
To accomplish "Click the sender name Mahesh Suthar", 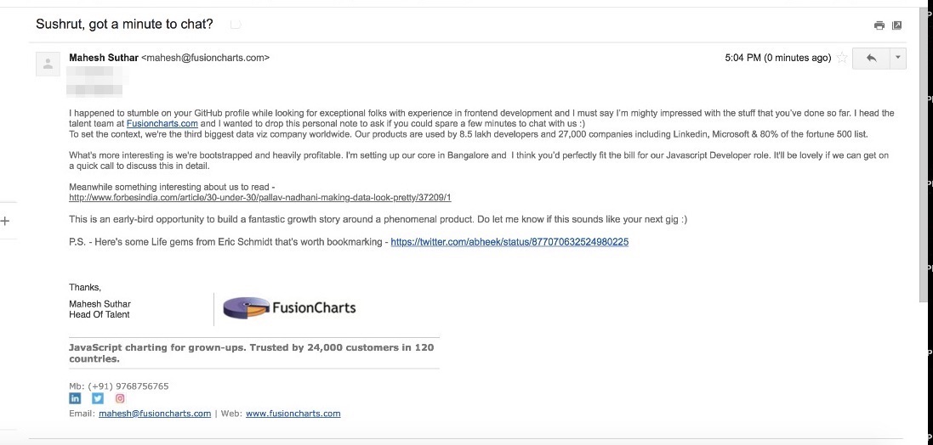I will (103, 58).
